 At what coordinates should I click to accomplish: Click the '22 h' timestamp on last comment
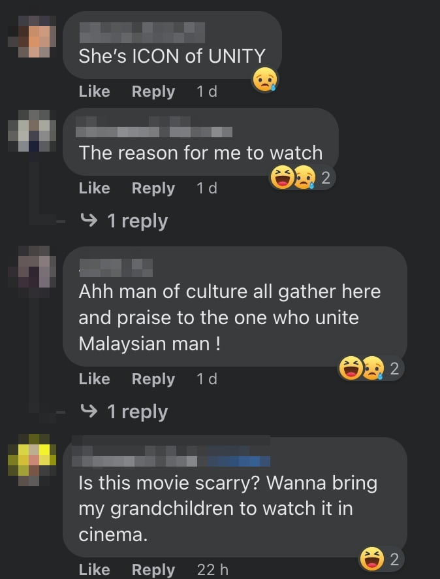coord(212,570)
